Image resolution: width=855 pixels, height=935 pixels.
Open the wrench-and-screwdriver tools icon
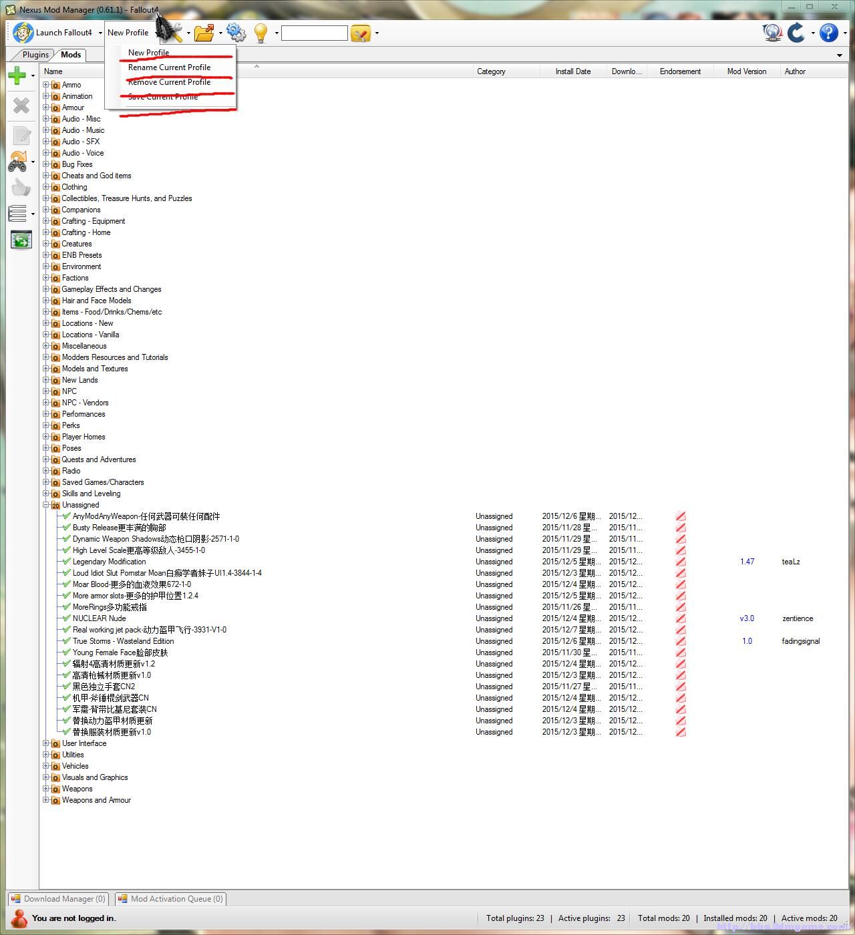(x=174, y=32)
